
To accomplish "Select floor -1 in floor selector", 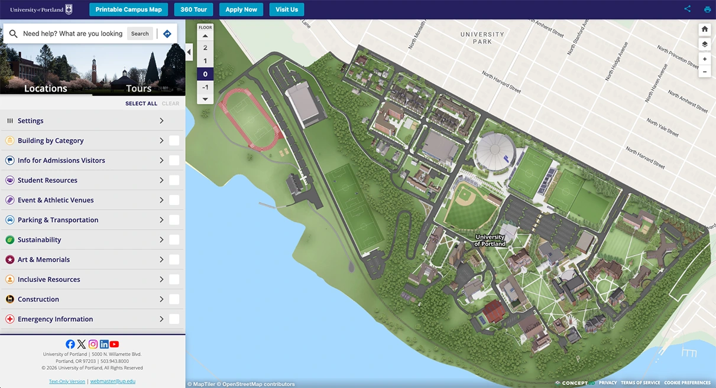I will coord(205,87).
